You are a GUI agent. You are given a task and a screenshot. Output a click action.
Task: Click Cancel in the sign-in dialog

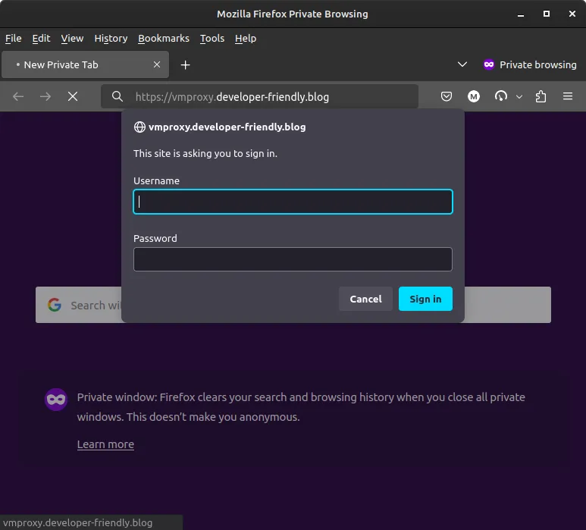click(365, 299)
